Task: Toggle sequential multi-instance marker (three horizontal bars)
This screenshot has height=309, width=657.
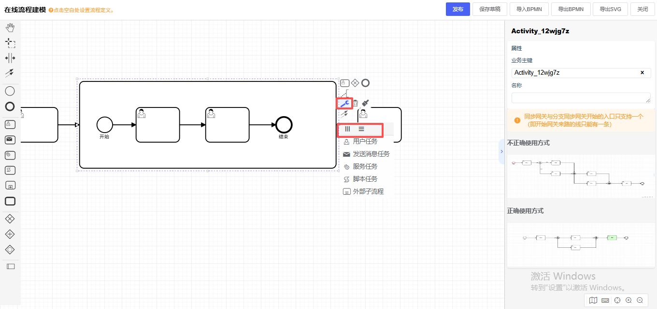Action: tap(361, 129)
